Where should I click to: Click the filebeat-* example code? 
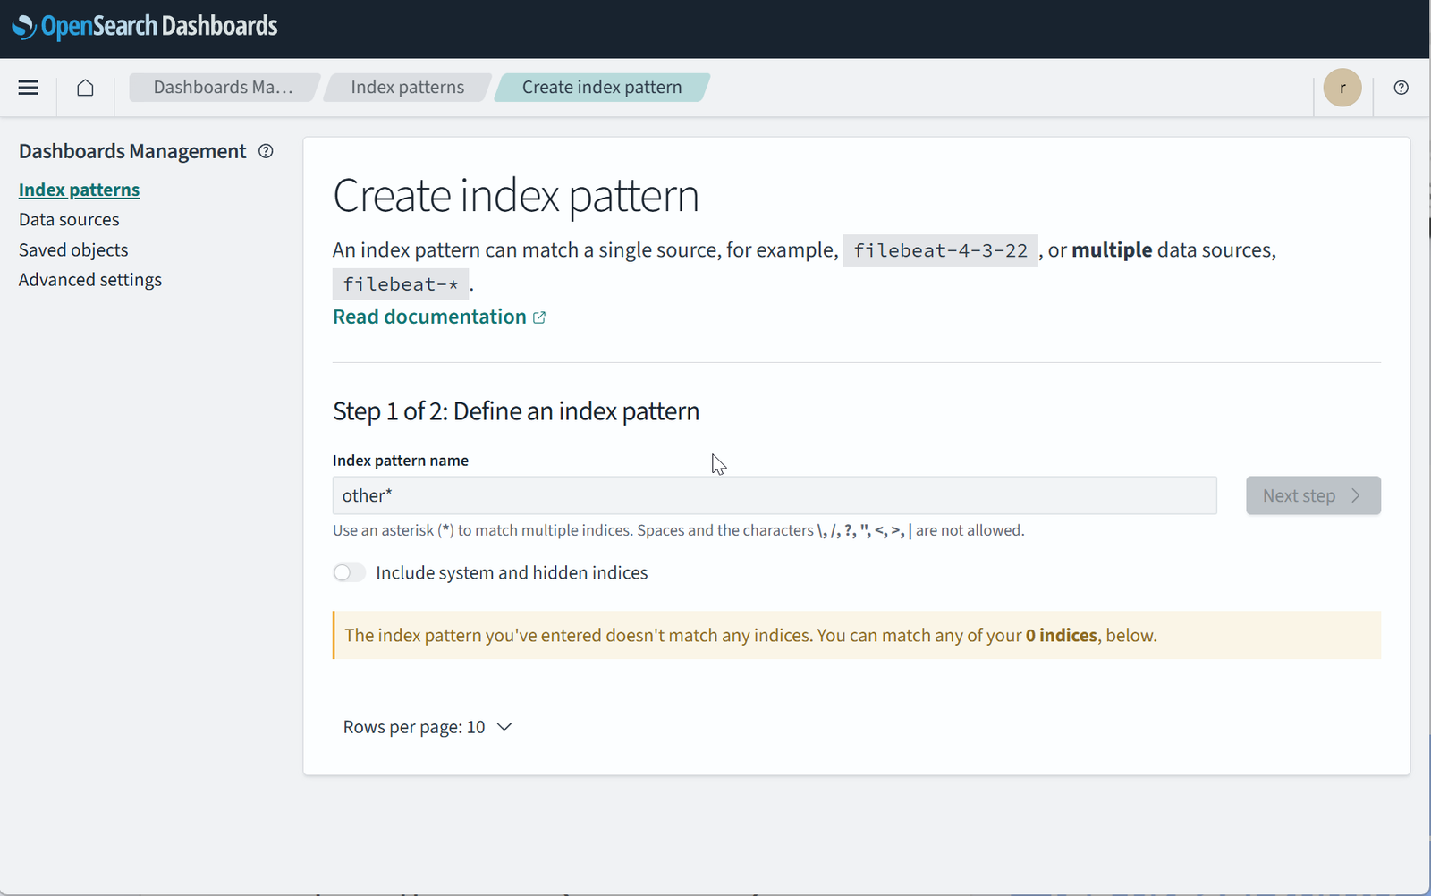click(x=401, y=284)
